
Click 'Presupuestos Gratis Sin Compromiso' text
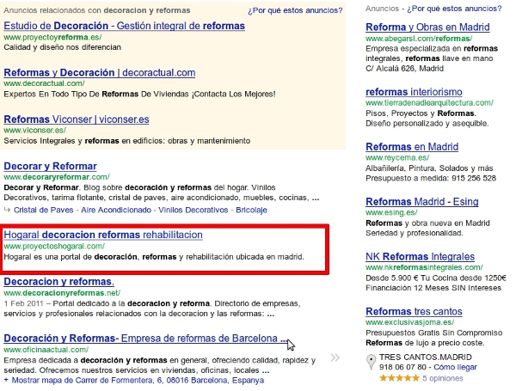click(433, 333)
